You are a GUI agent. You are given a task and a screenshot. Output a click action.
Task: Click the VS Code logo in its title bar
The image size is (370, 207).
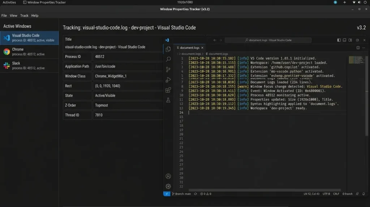click(x=167, y=40)
